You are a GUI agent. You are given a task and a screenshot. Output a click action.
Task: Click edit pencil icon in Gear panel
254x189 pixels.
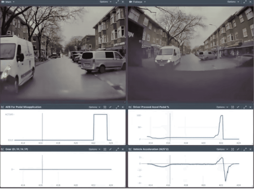pyautogui.click(x=110, y=149)
